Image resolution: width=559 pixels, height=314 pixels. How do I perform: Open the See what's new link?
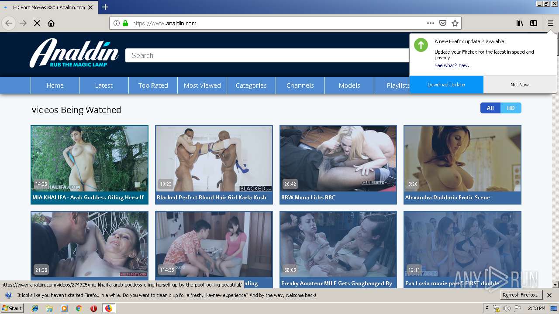pyautogui.click(x=452, y=65)
